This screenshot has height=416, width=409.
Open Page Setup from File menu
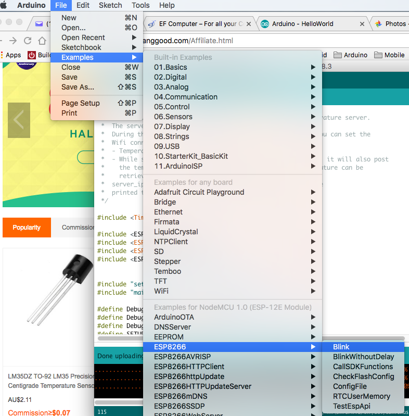pyautogui.click(x=97, y=103)
